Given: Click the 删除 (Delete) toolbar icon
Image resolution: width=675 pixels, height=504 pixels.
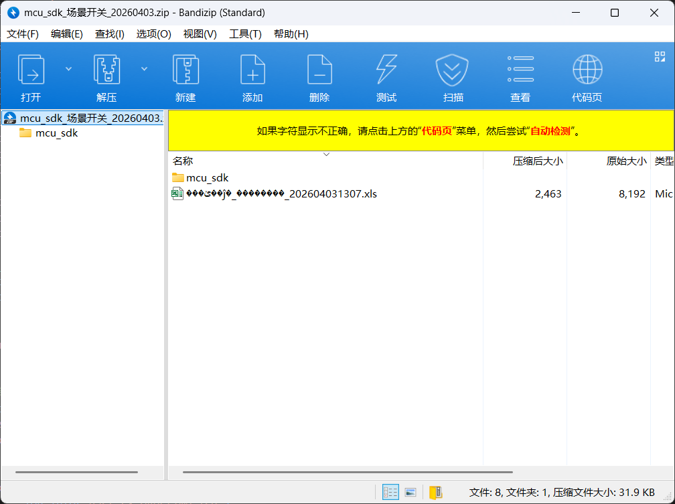Looking at the screenshot, I should pyautogui.click(x=319, y=69).
